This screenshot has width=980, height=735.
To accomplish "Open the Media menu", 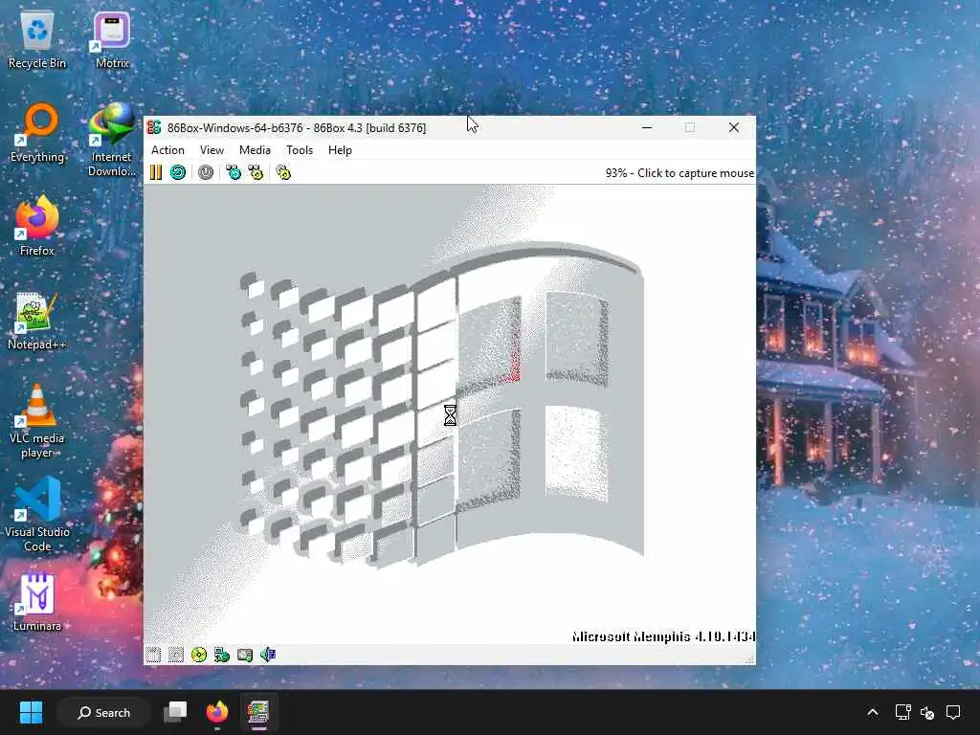I will (255, 150).
